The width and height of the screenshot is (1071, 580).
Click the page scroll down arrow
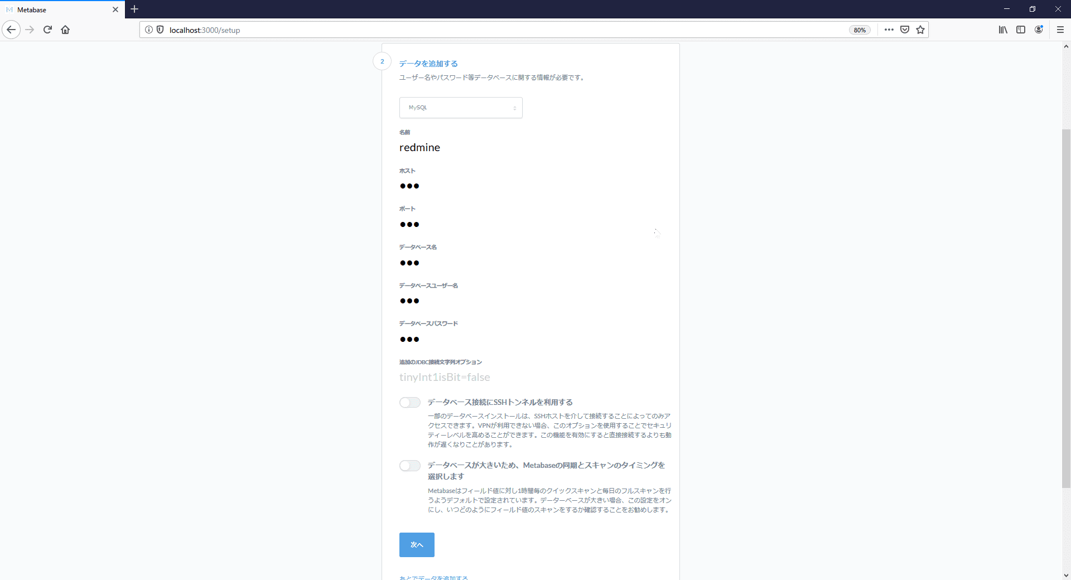tap(1066, 575)
